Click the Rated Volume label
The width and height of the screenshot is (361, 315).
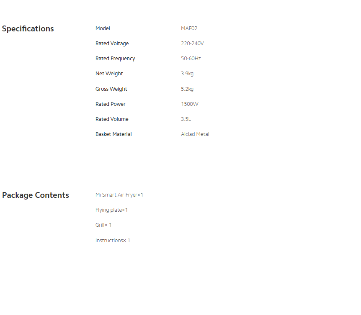tap(112, 119)
